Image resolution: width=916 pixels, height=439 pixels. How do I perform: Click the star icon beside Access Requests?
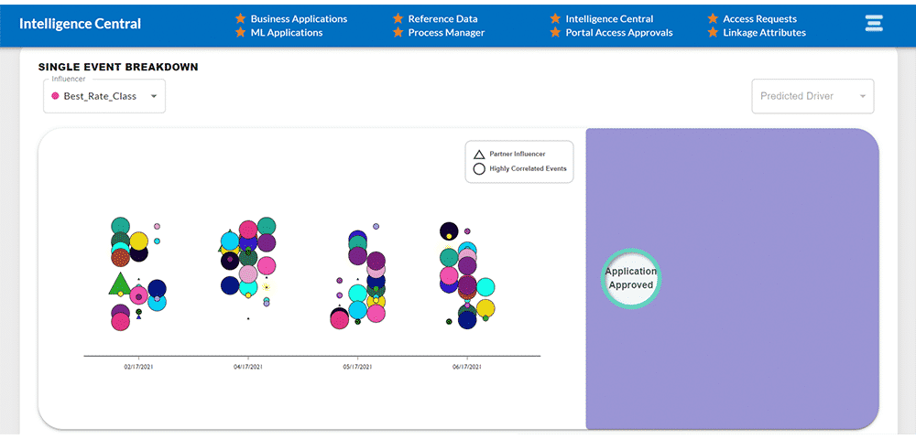click(713, 18)
